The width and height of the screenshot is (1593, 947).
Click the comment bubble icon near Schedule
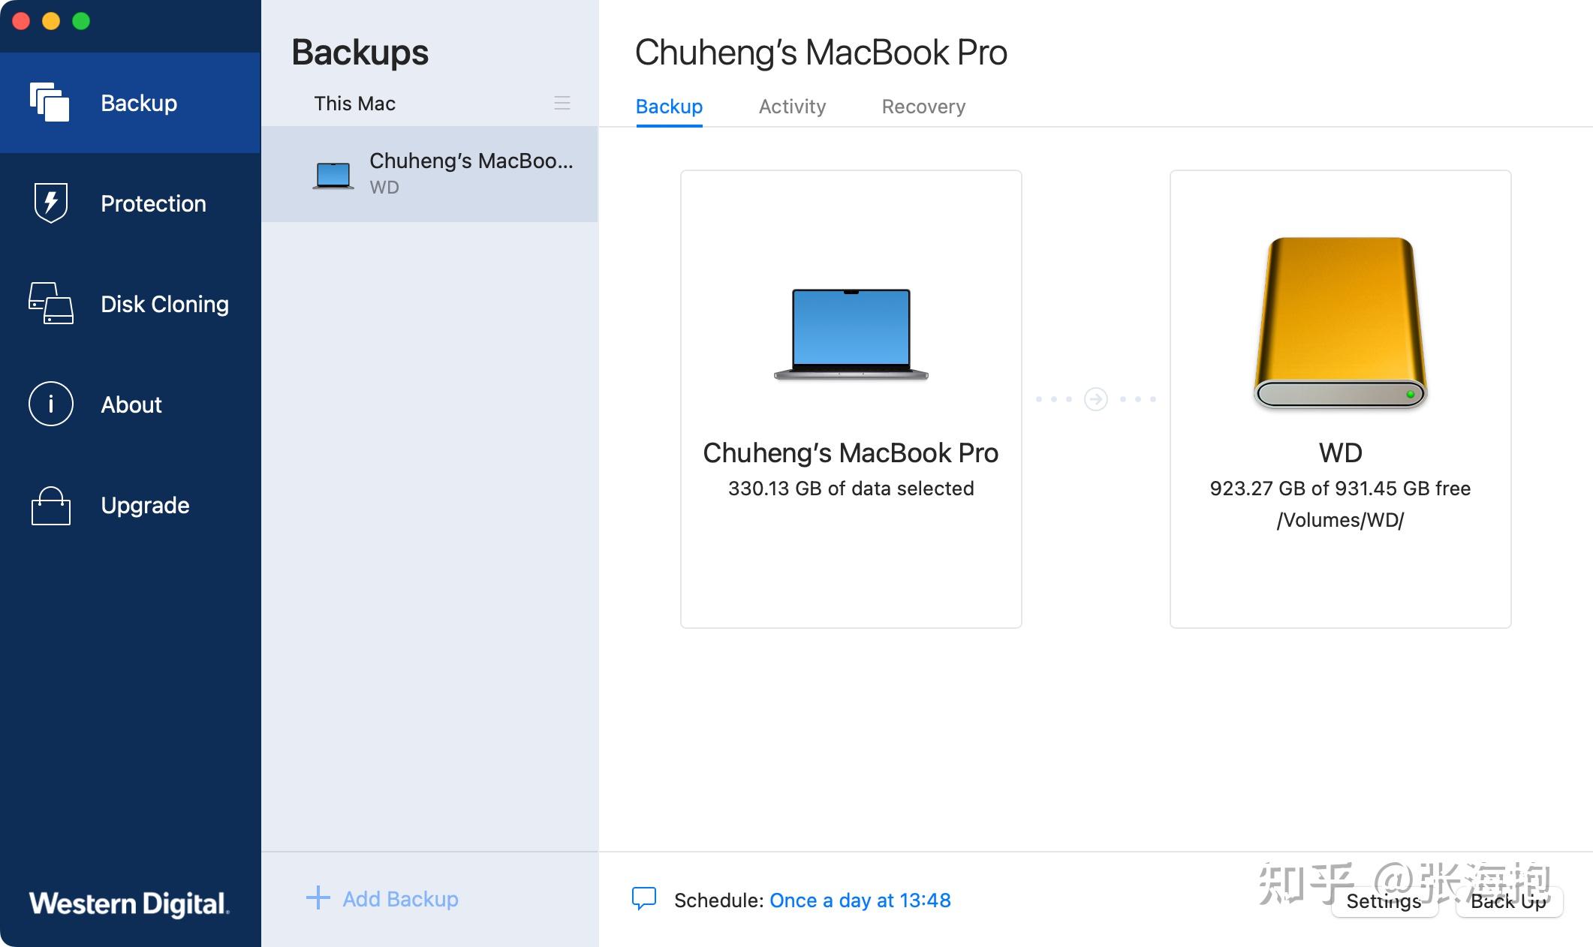(x=644, y=898)
